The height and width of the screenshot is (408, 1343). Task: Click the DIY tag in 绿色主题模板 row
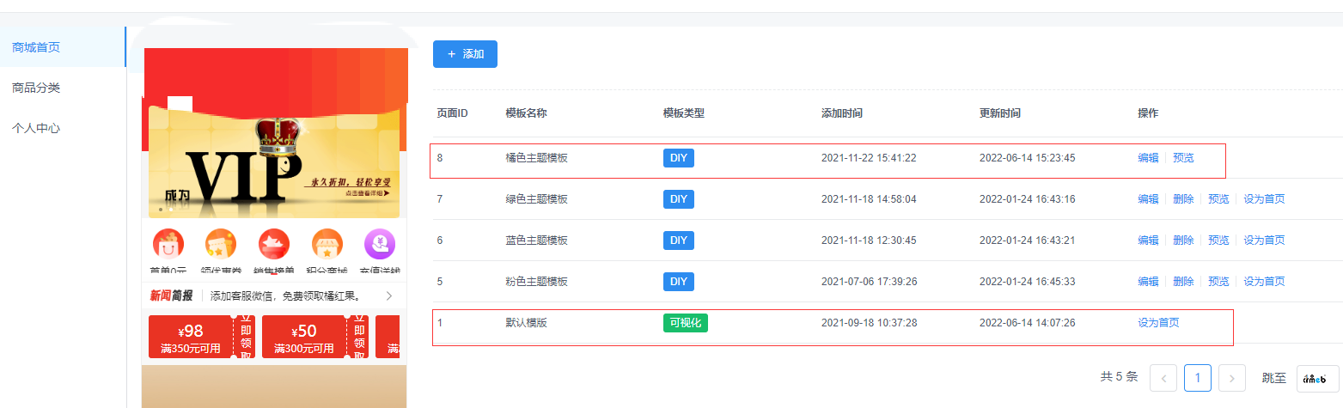[679, 199]
